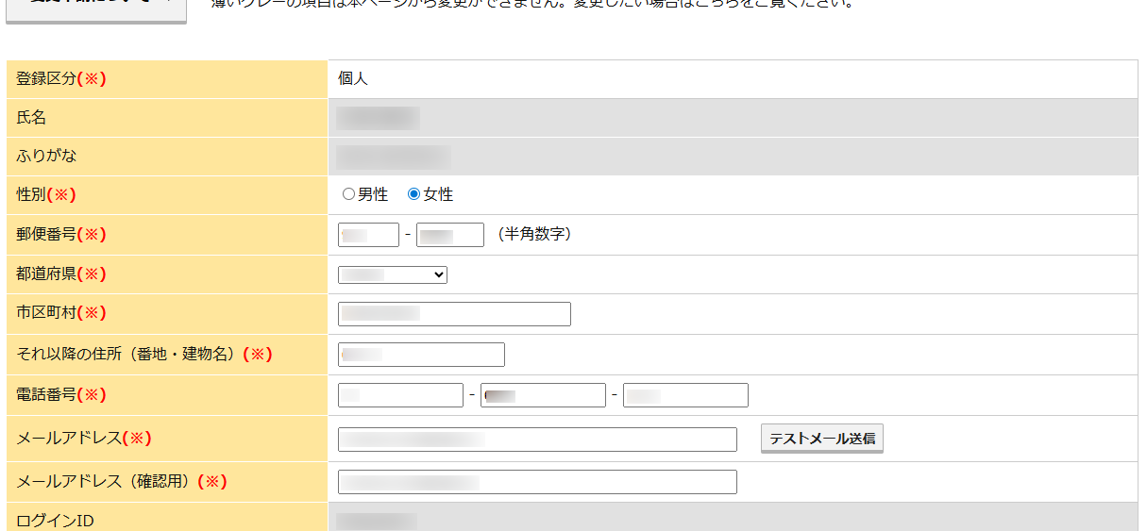This screenshot has width=1147, height=531.
Task: Click the 個人 registration type text
Action: pyautogui.click(x=353, y=79)
